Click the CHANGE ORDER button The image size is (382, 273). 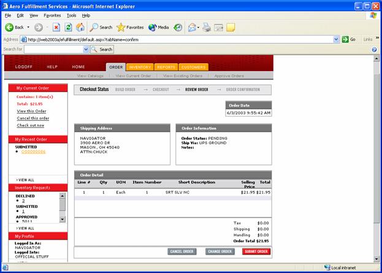[220, 252]
